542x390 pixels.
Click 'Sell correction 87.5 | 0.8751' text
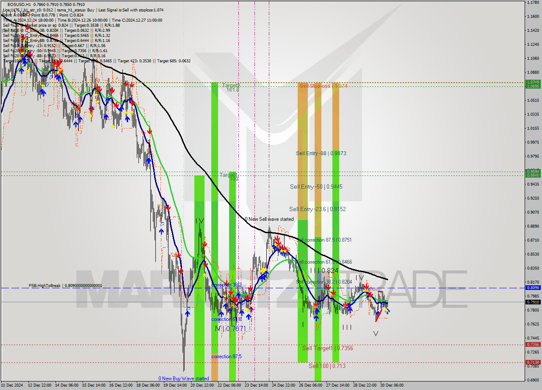tap(324, 240)
